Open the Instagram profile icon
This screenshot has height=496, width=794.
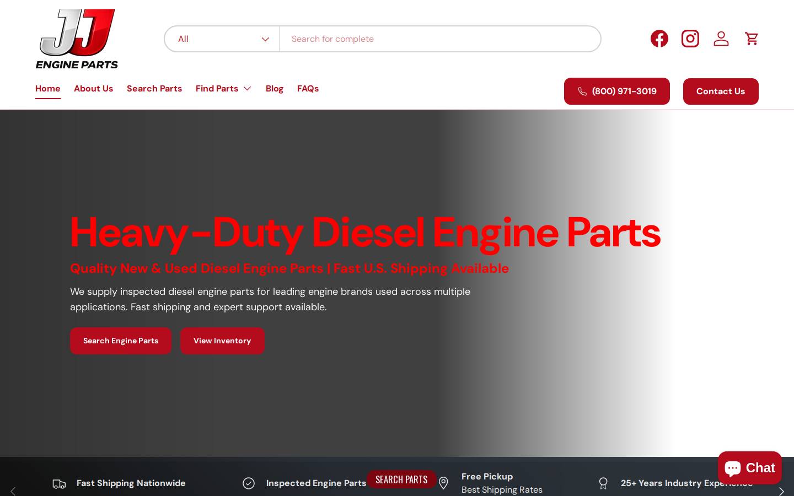tap(690, 39)
